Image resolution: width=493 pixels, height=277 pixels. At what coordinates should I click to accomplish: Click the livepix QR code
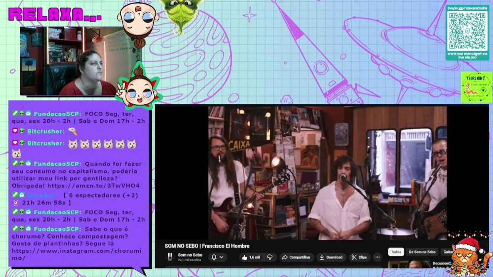pos(467,31)
